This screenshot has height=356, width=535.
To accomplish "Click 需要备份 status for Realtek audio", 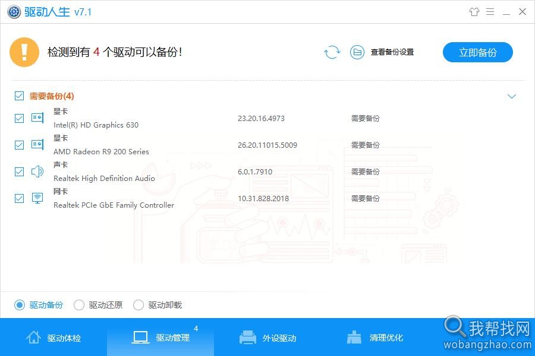I will (366, 171).
